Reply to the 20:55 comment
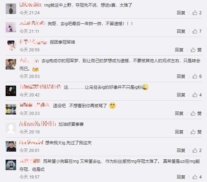This screenshot has height=182, width=207. 179,50
